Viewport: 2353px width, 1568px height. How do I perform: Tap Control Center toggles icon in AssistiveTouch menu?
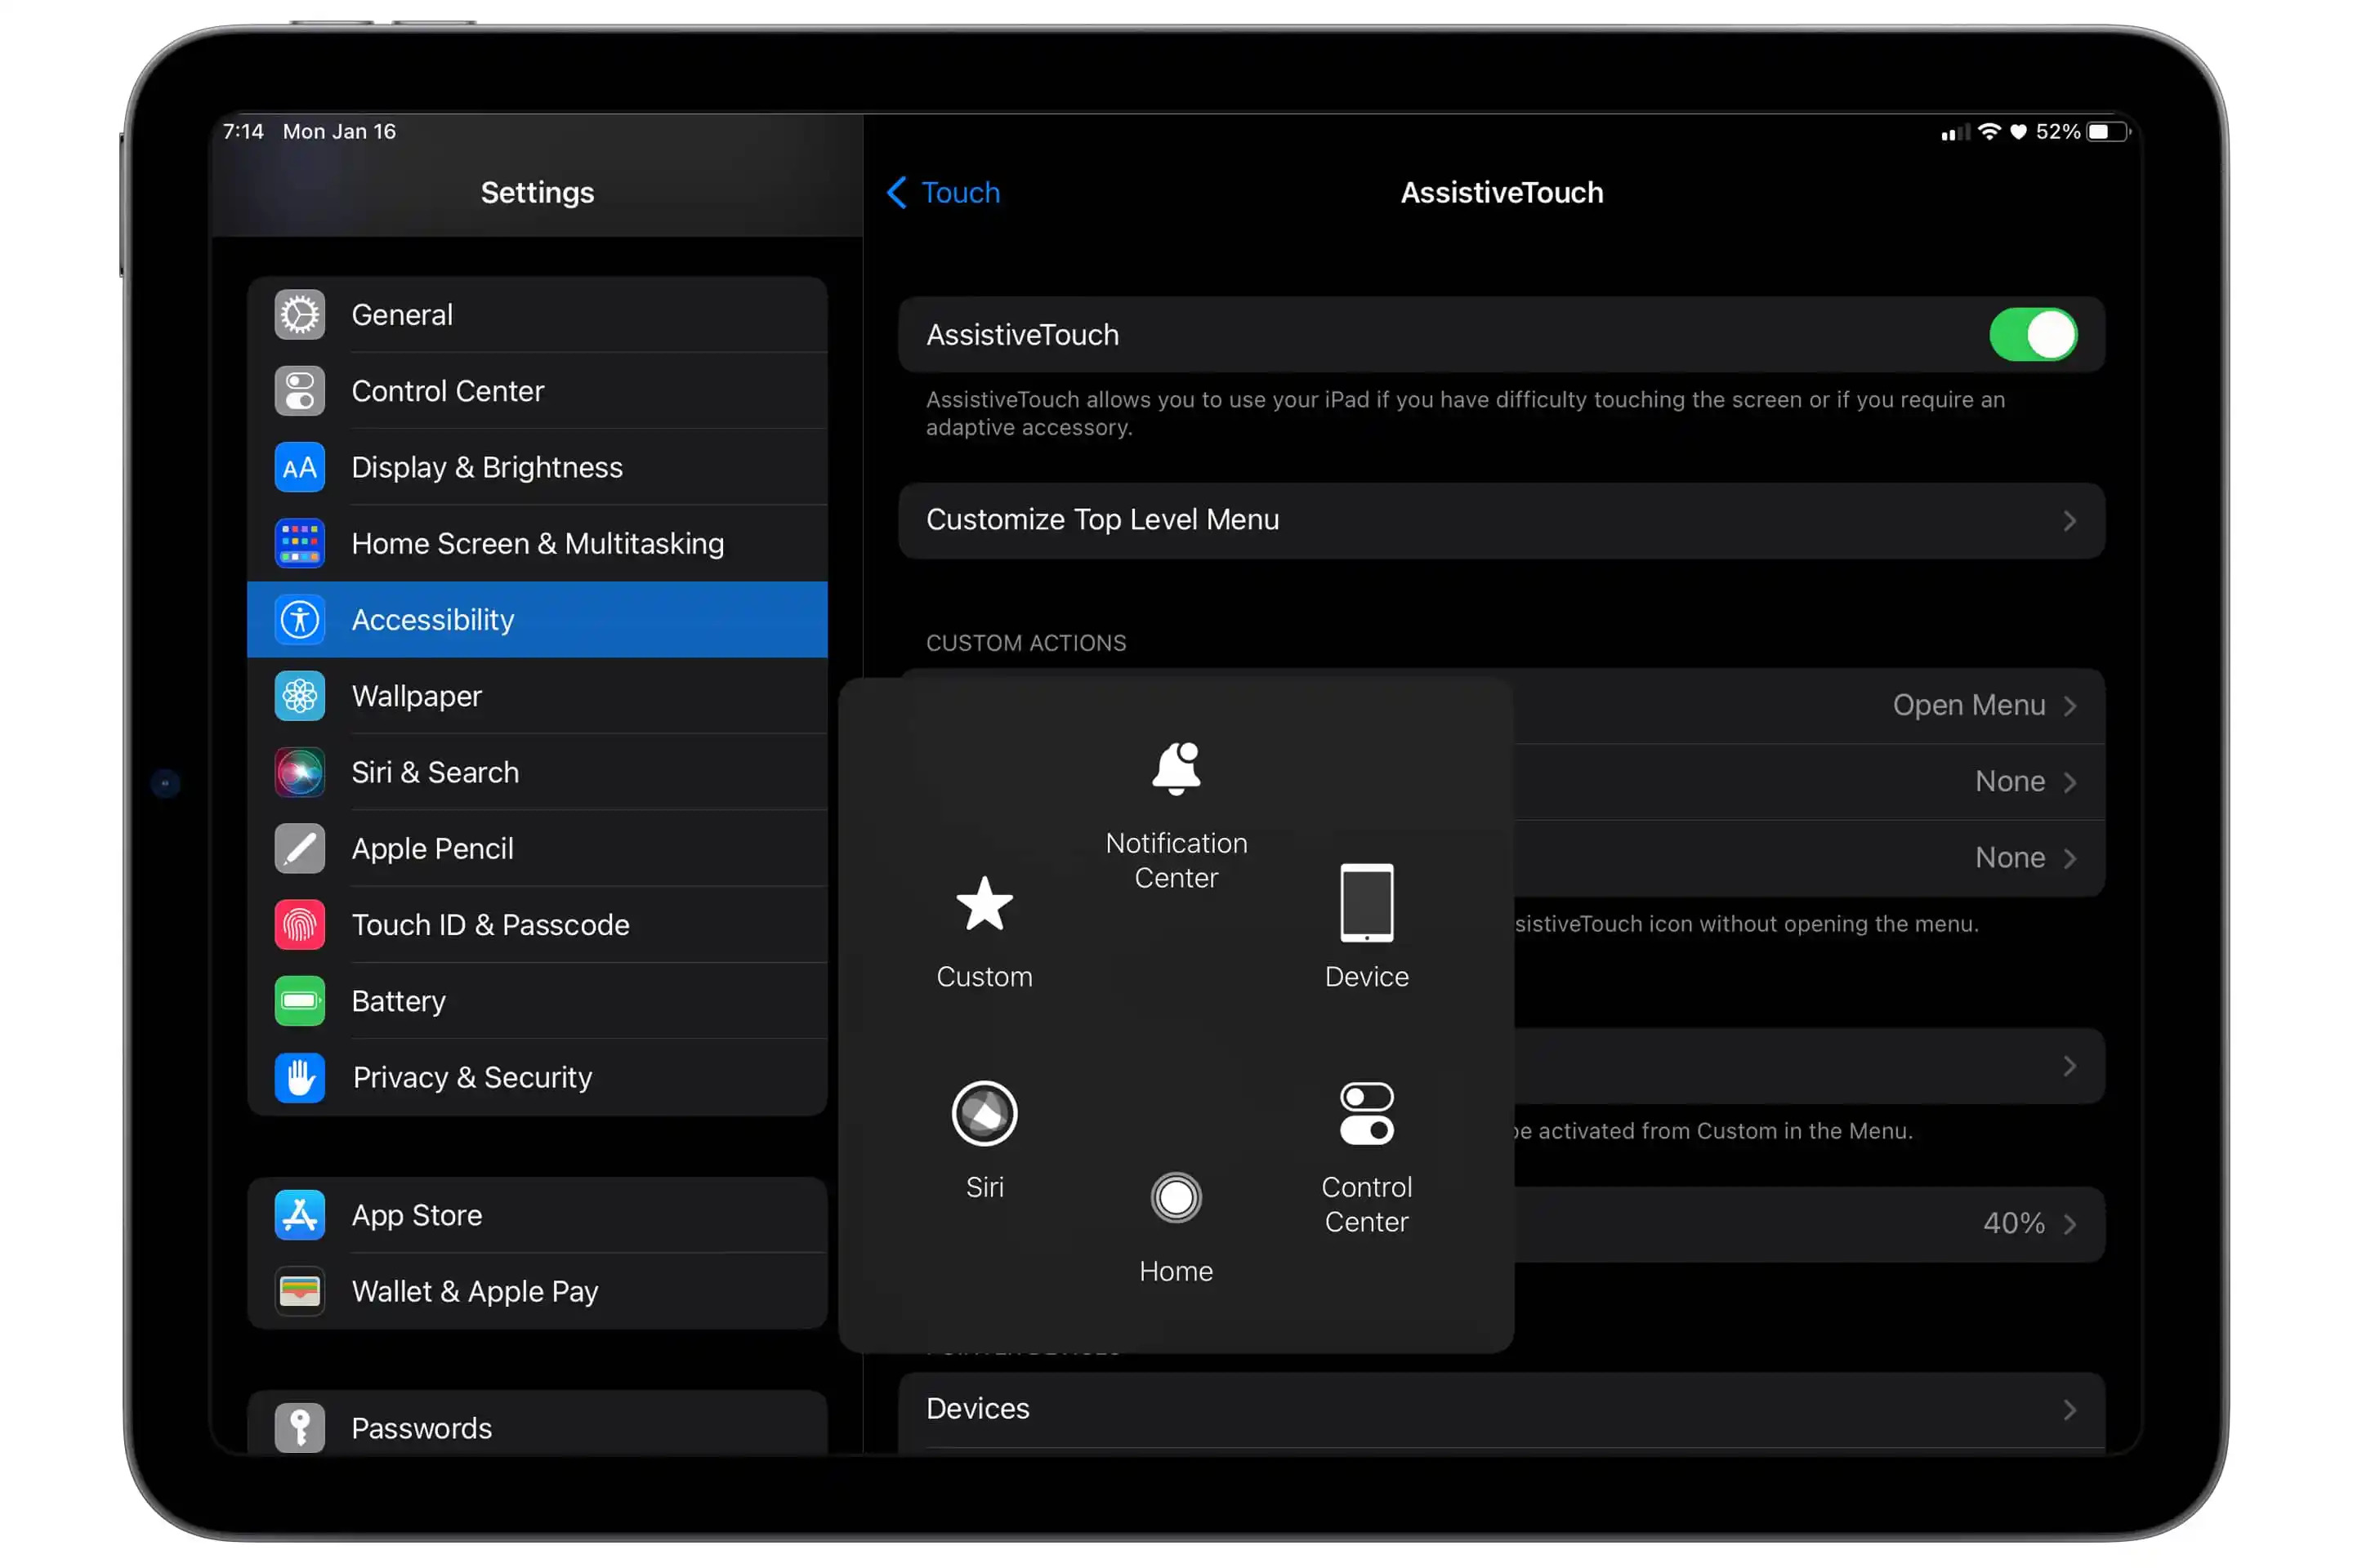coord(1367,1113)
